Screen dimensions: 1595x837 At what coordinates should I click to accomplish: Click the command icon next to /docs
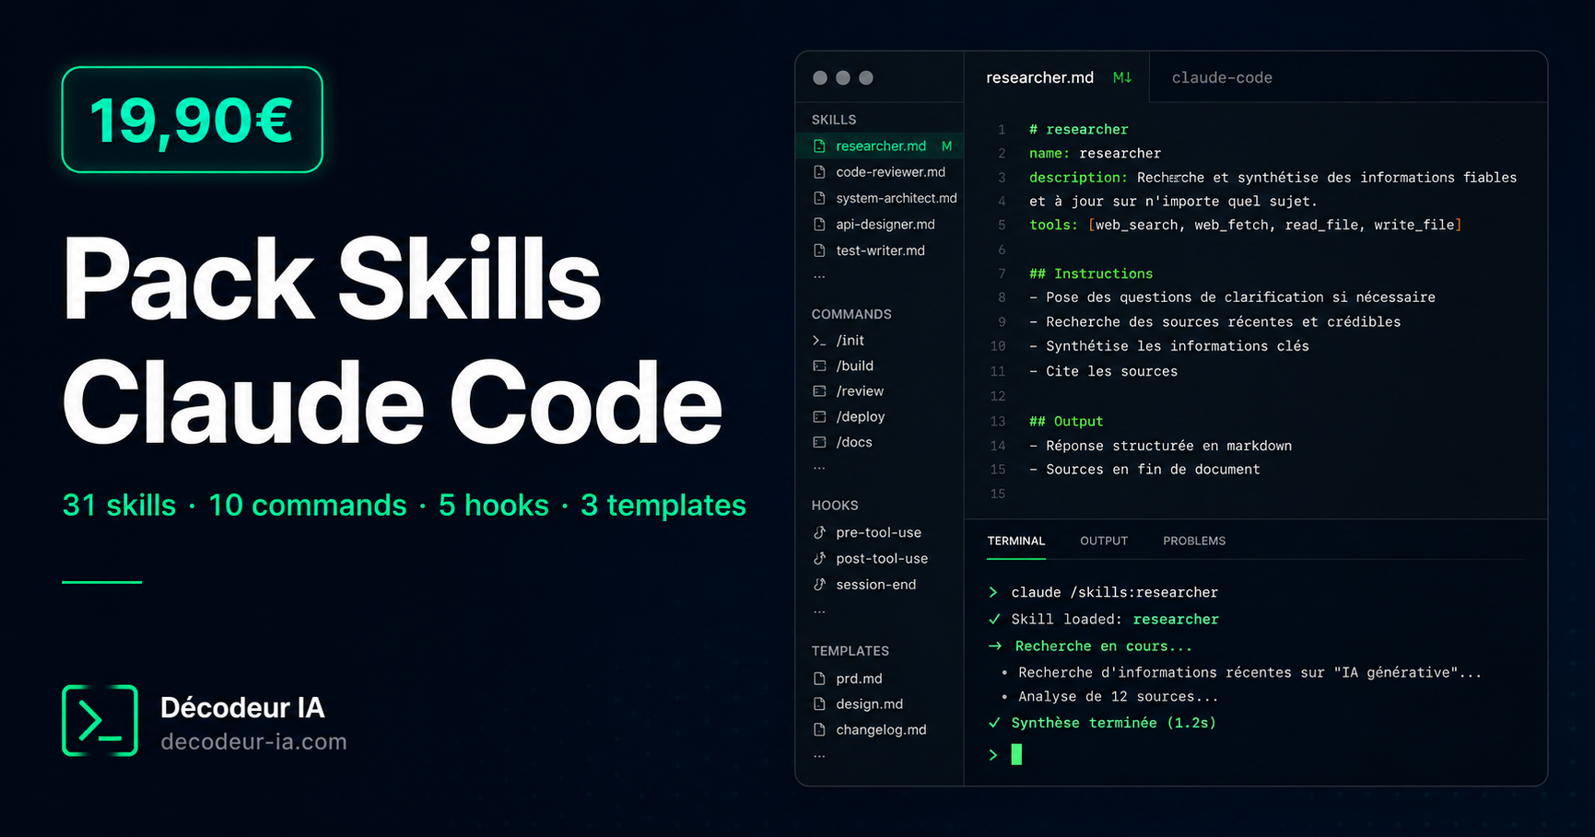[x=819, y=442]
